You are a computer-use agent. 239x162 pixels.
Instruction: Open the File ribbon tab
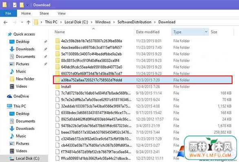[x=8, y=13]
